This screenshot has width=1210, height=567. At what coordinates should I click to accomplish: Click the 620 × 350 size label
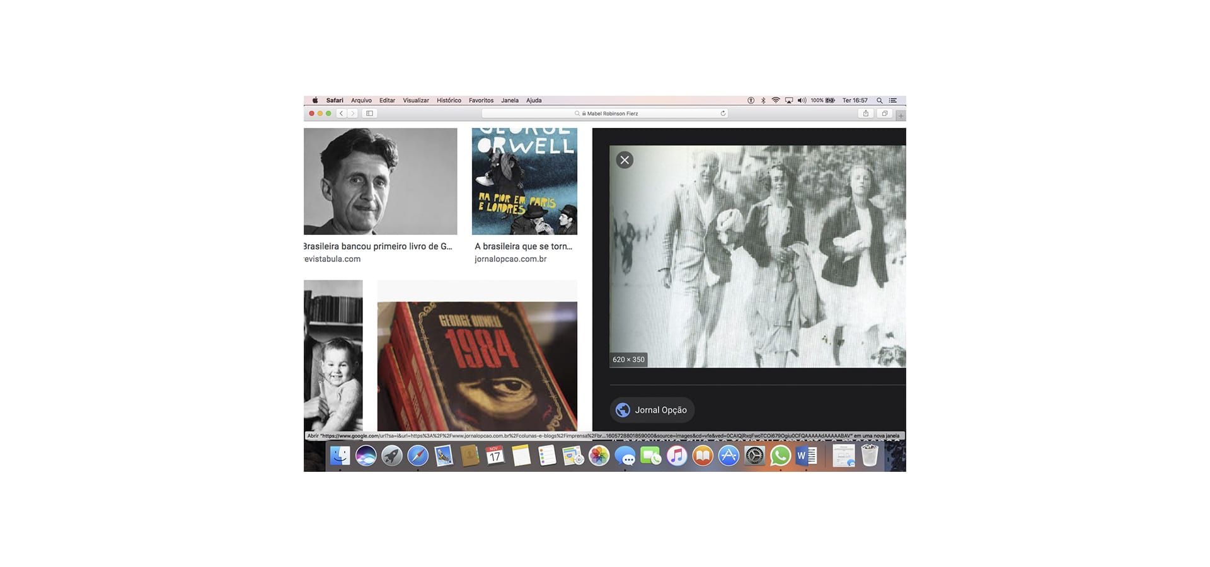coord(628,360)
